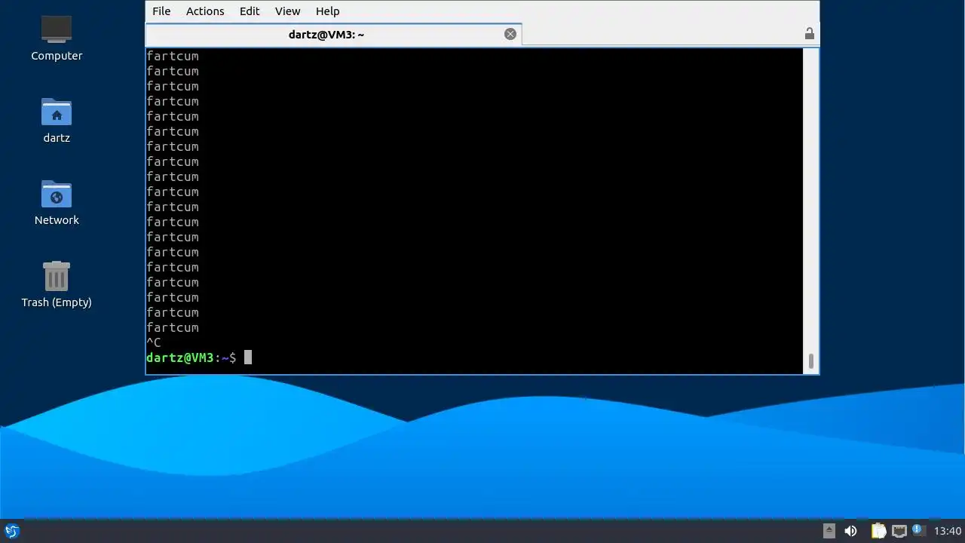Click the terminal cursor block after the prompt

coord(248,357)
